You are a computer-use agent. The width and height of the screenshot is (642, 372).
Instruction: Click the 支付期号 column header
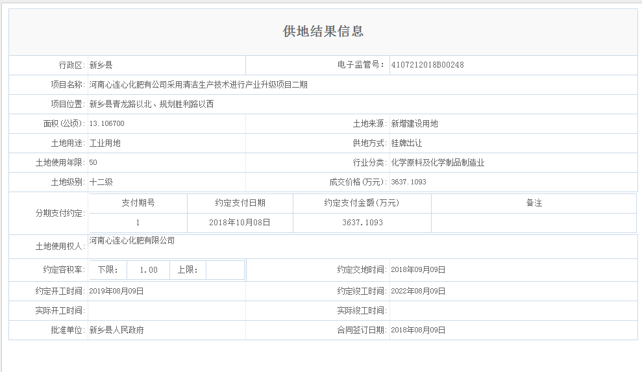point(138,203)
